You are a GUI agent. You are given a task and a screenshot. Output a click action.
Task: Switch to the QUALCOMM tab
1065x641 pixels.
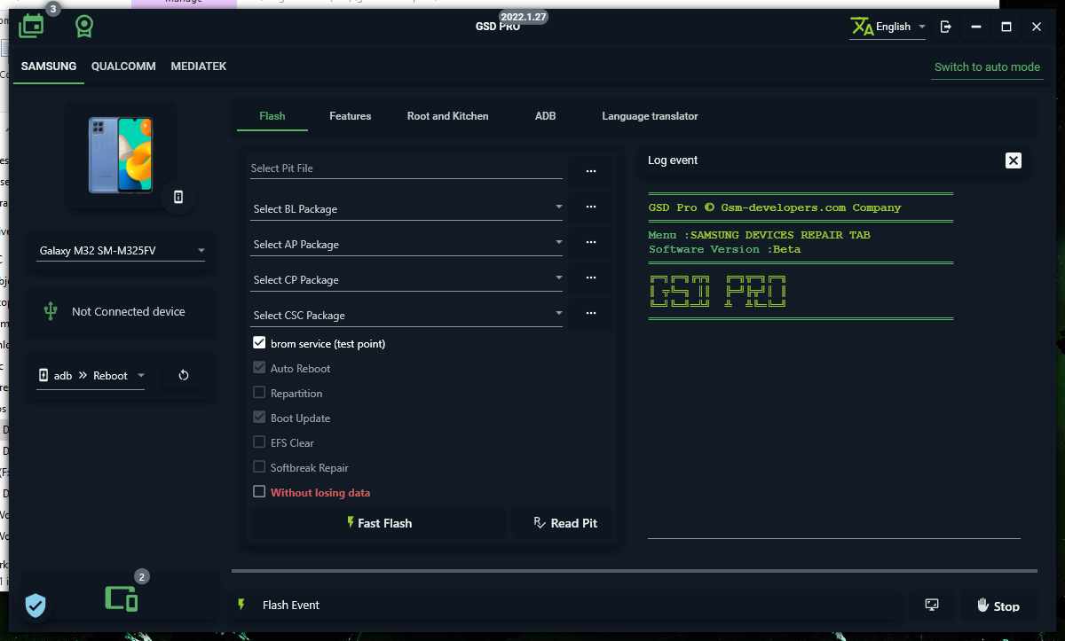[x=123, y=66]
